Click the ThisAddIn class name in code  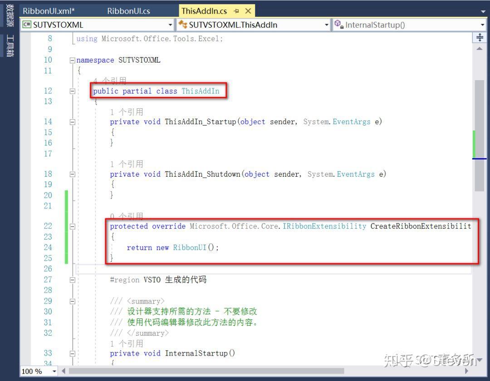(x=201, y=91)
